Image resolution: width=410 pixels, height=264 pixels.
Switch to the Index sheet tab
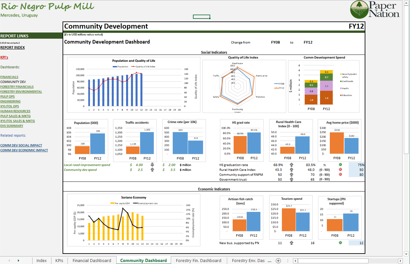pyautogui.click(x=42, y=261)
